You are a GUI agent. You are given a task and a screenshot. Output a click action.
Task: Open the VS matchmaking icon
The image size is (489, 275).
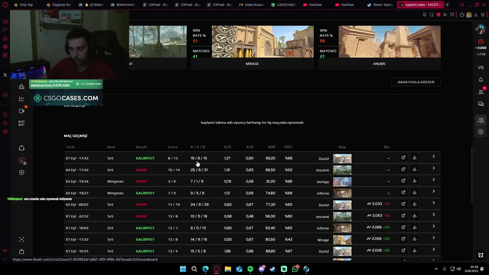[481, 68]
